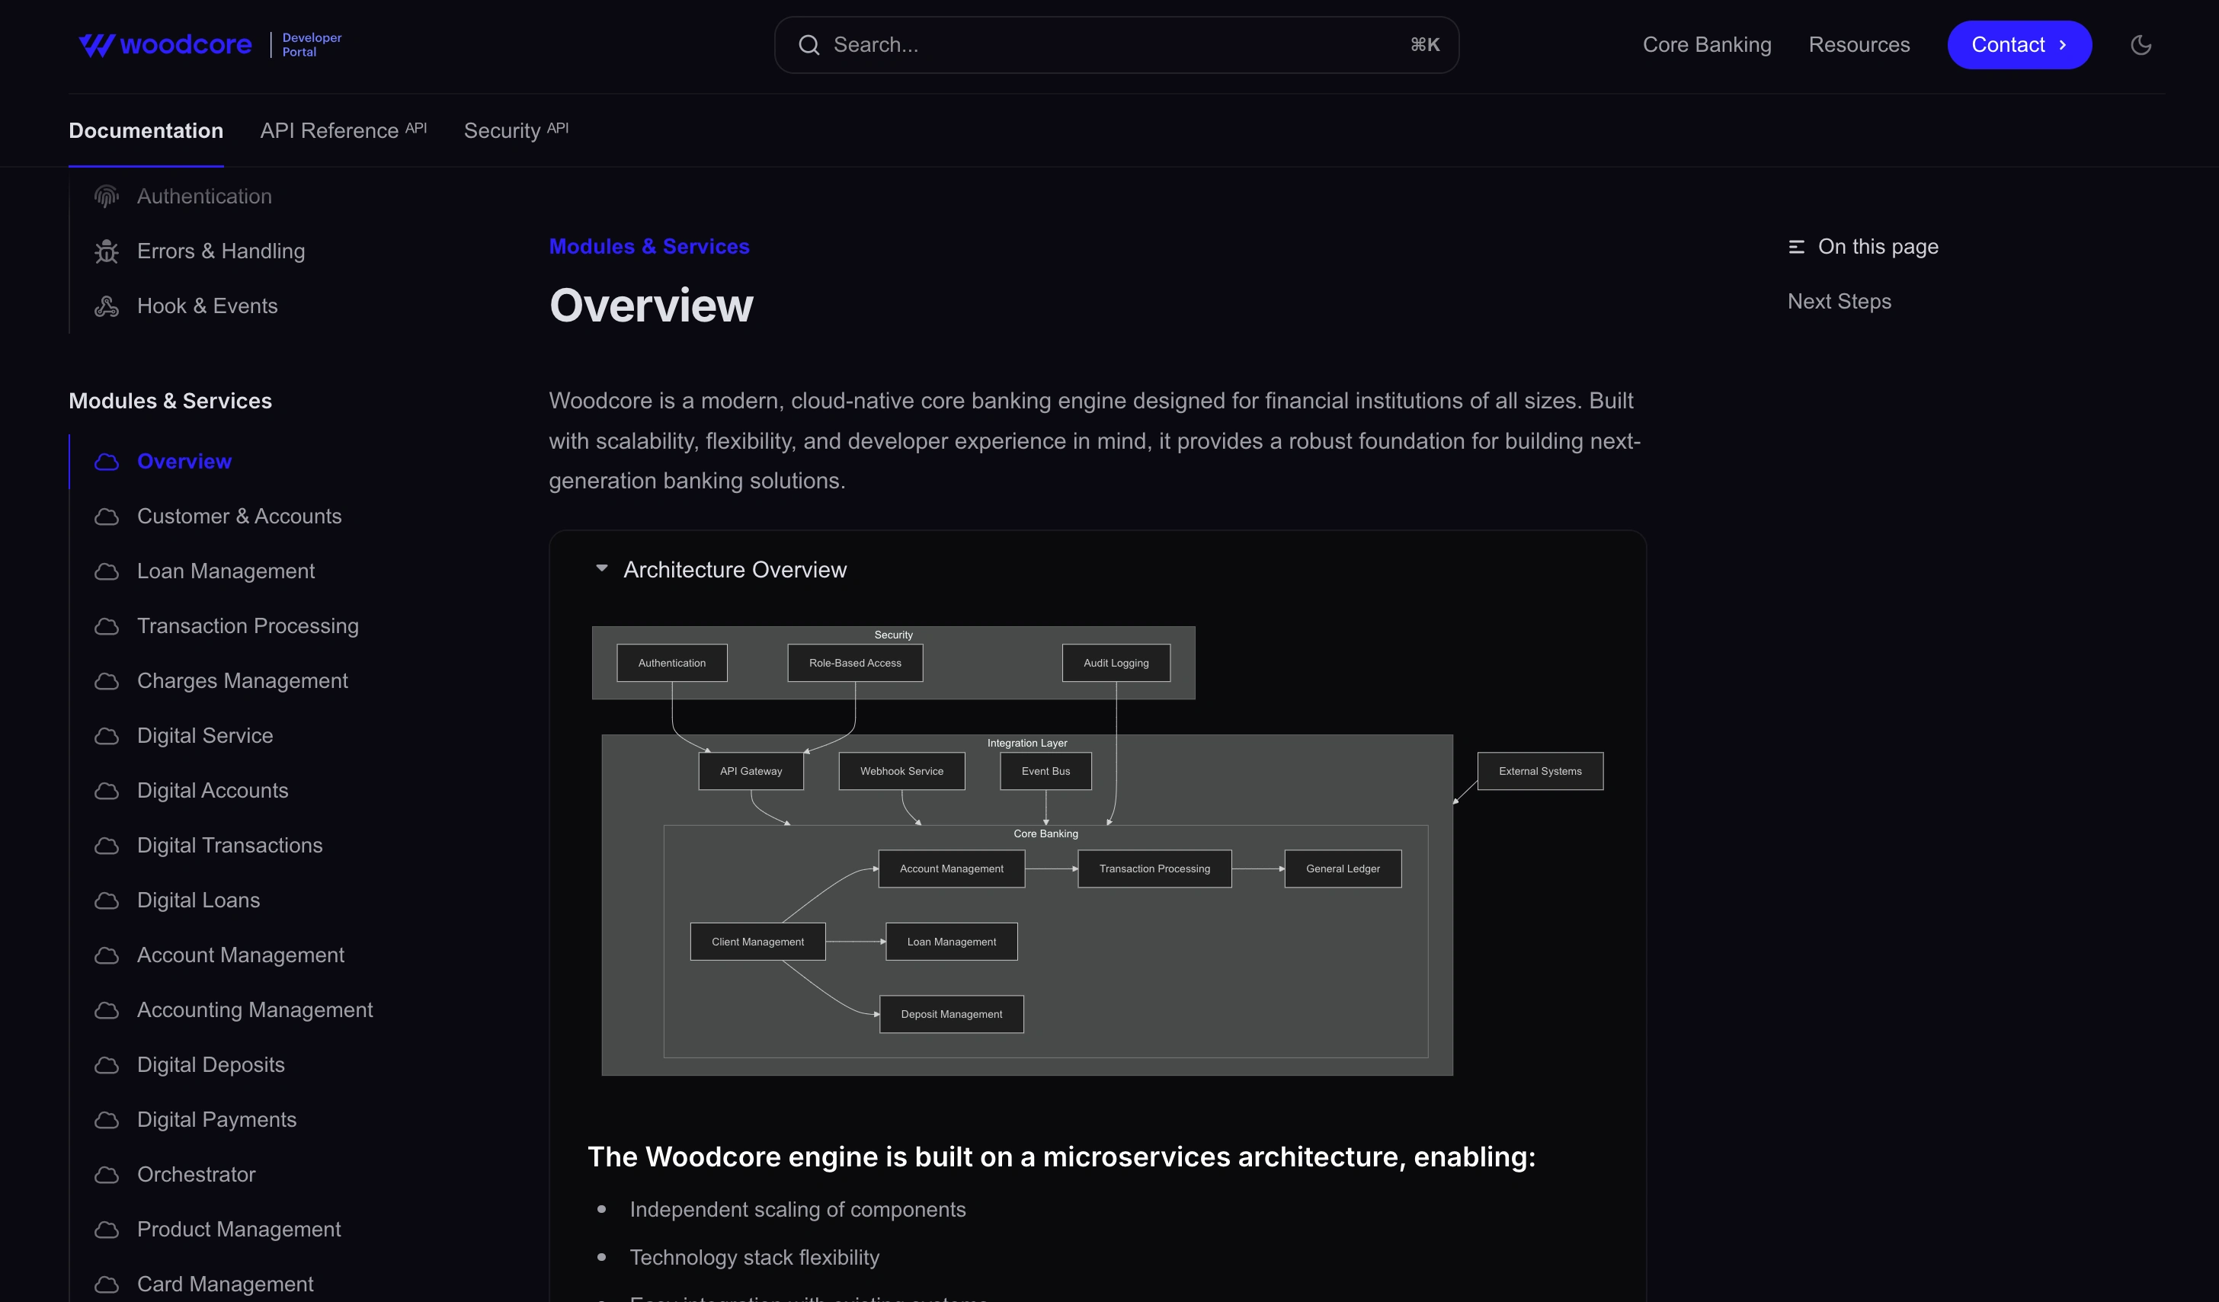Click the cloud icon beside Digital Accounts
2219x1302 pixels.
coord(107,791)
